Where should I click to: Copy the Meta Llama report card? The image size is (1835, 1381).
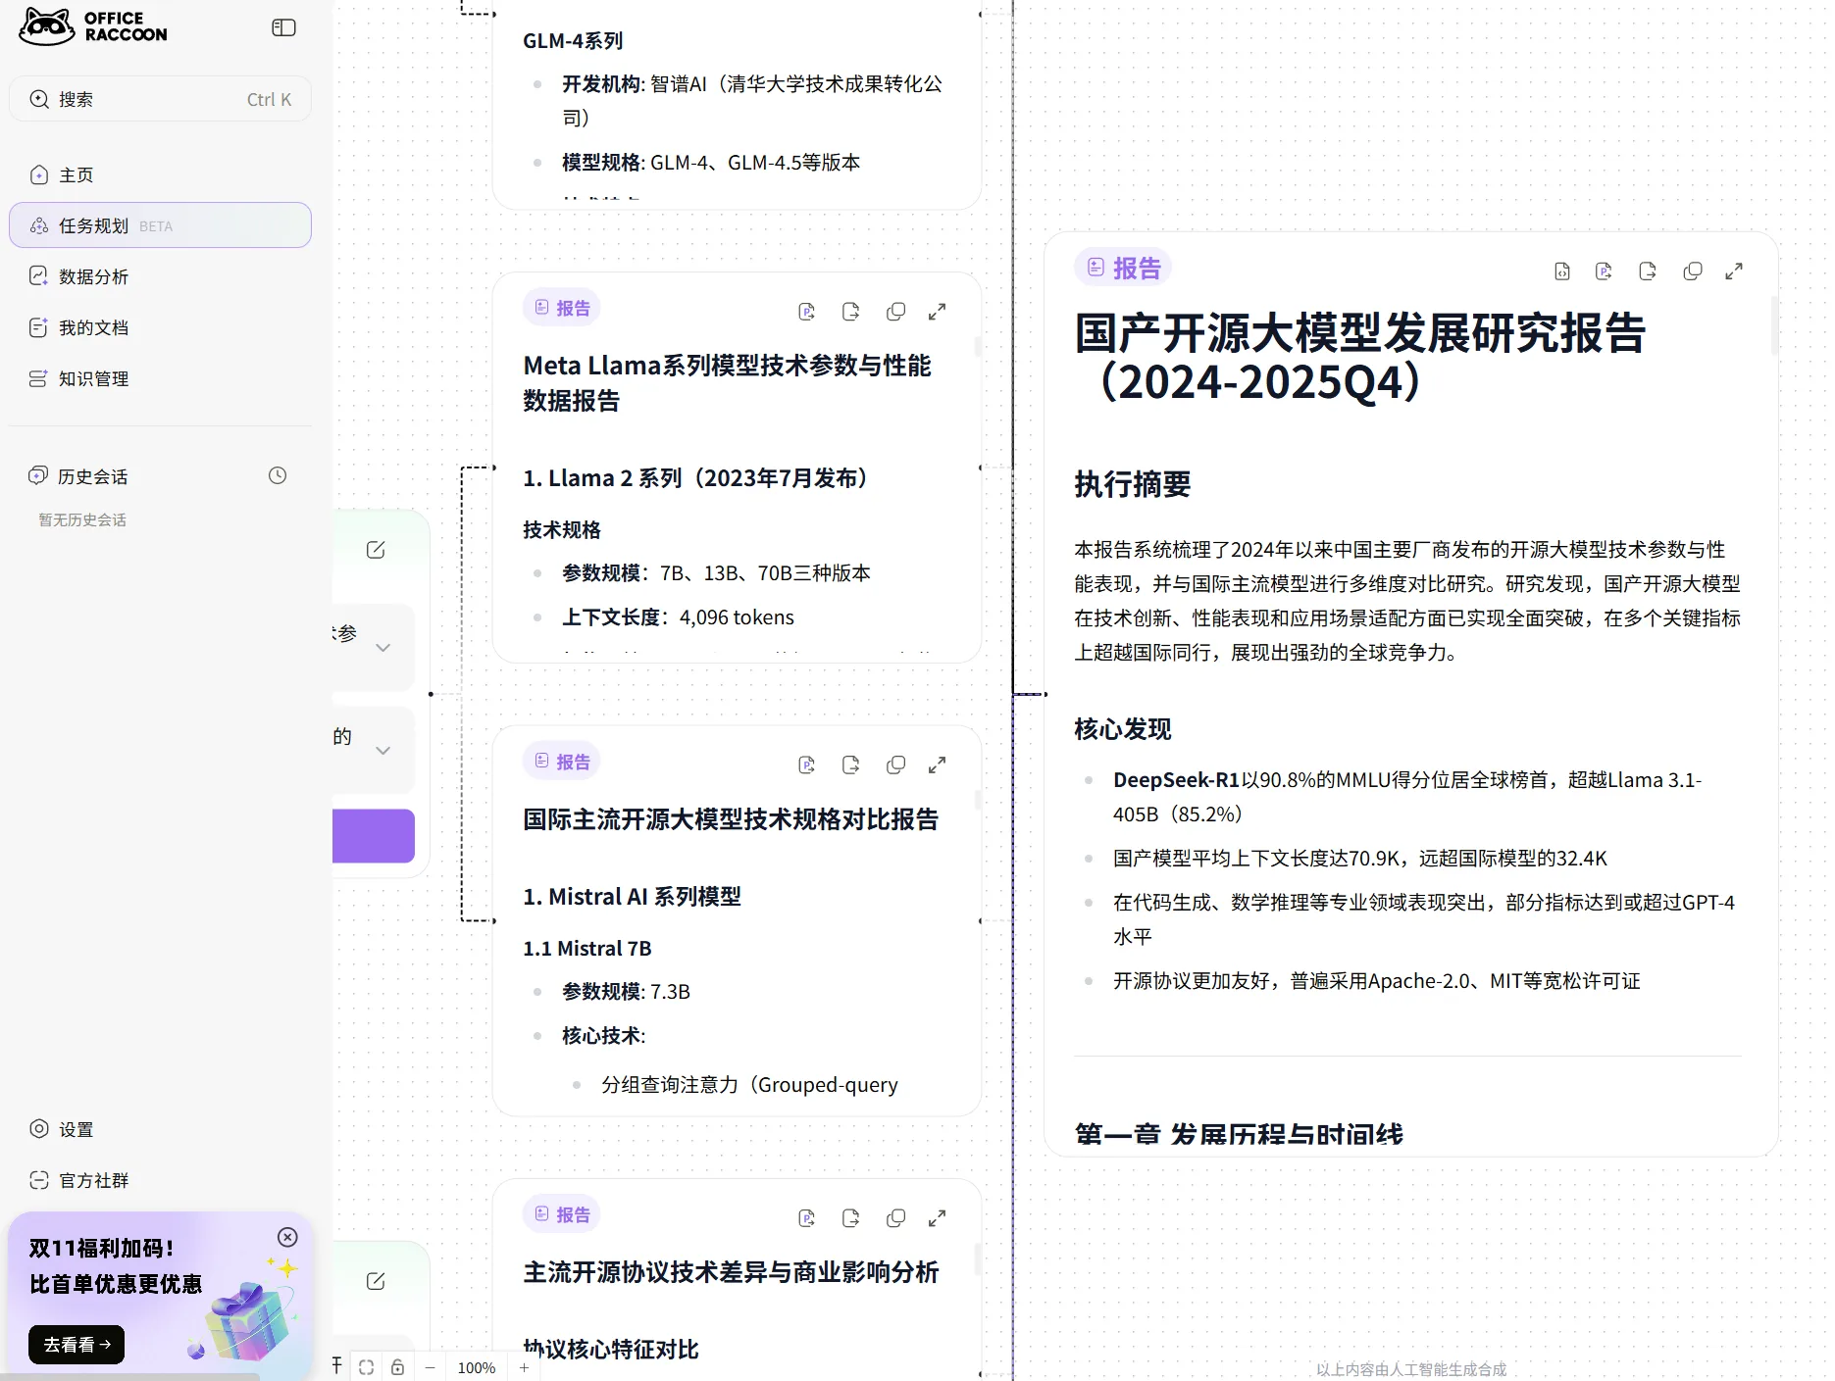[x=895, y=312]
